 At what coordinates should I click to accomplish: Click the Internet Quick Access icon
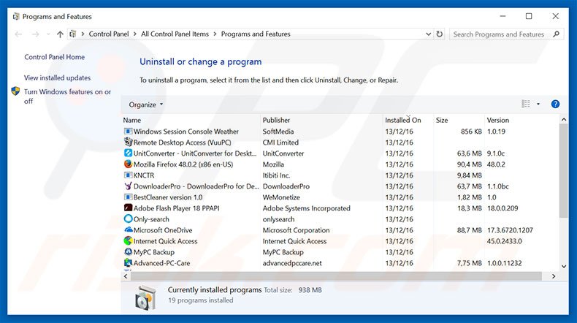(x=128, y=241)
